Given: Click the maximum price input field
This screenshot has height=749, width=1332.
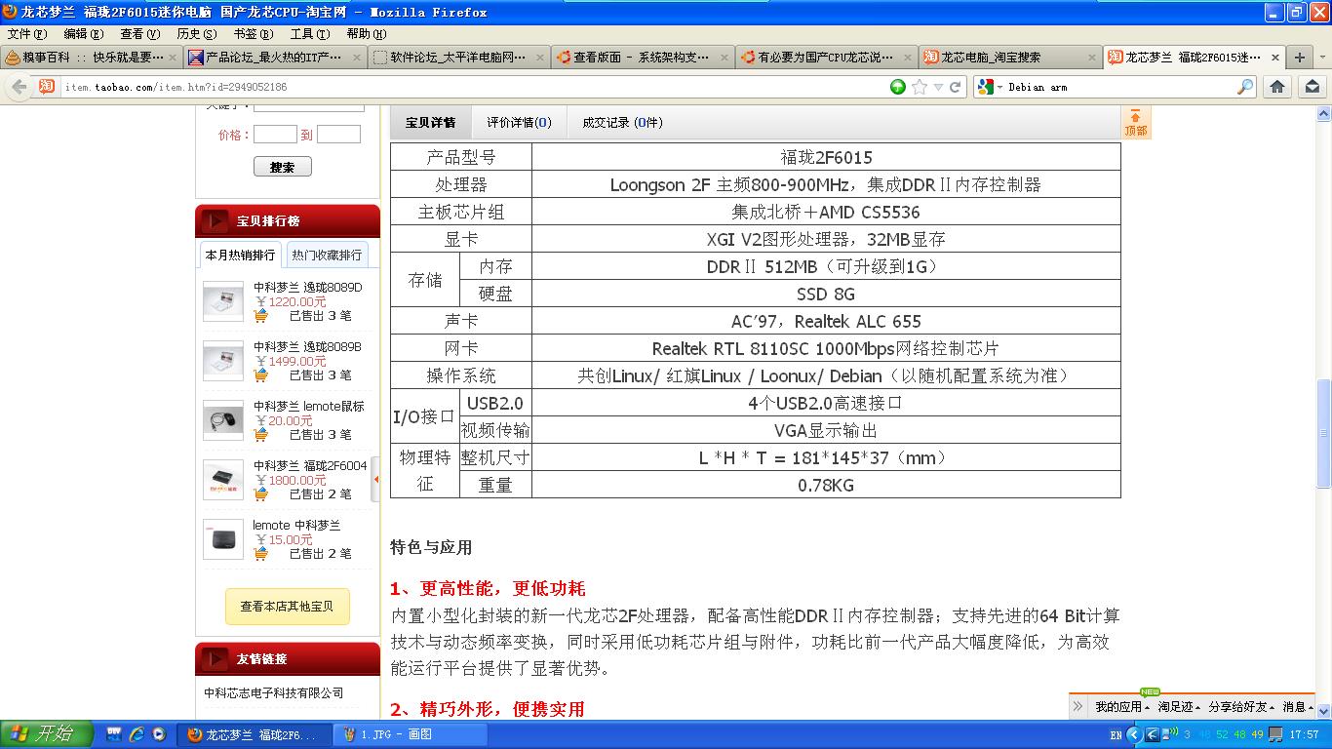Looking at the screenshot, I should (x=338, y=135).
